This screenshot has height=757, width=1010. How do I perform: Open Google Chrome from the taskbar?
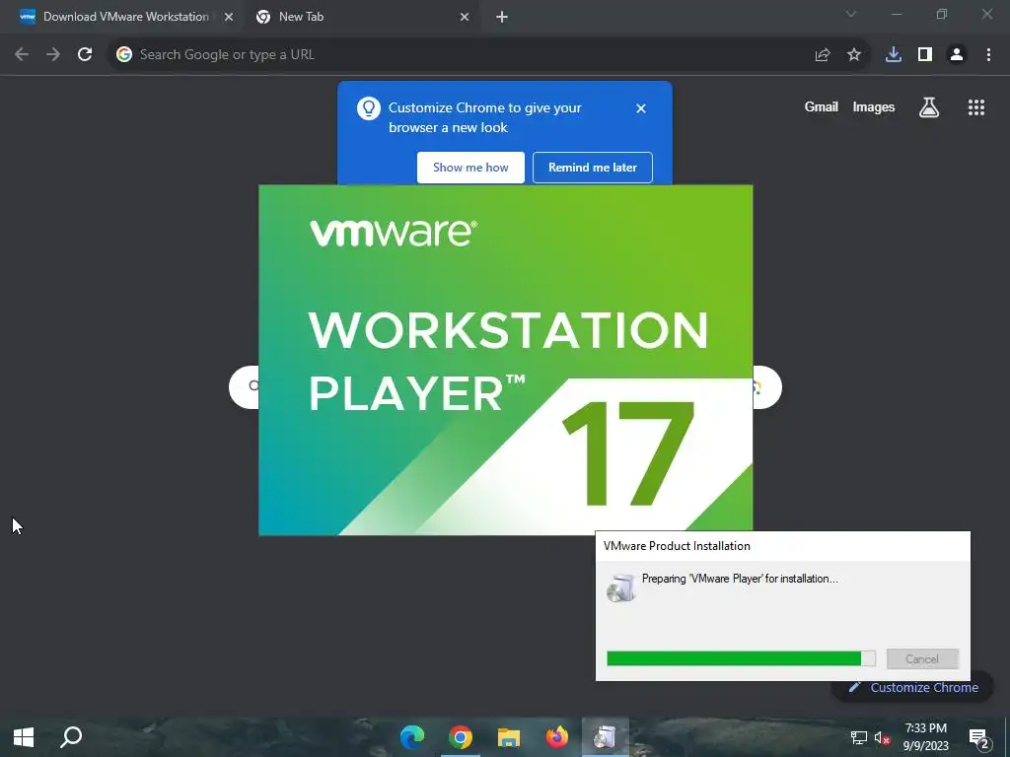[461, 737]
